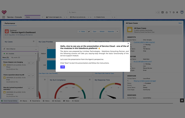The image size is (185, 118).
Task: Click the user avatar profile icon
Action: coord(182,12)
